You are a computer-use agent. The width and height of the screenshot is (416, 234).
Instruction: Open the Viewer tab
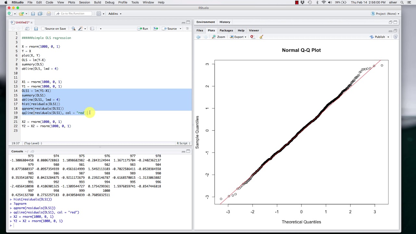(x=254, y=31)
